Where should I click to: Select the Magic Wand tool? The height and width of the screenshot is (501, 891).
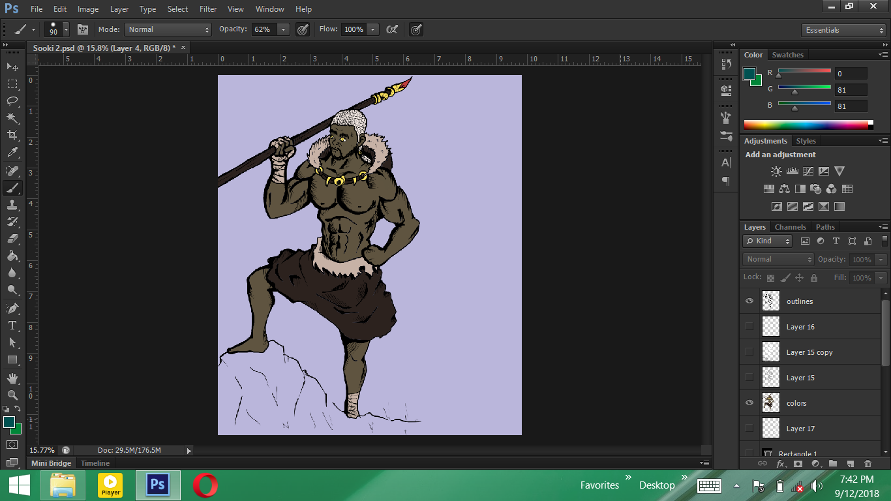tap(12, 117)
